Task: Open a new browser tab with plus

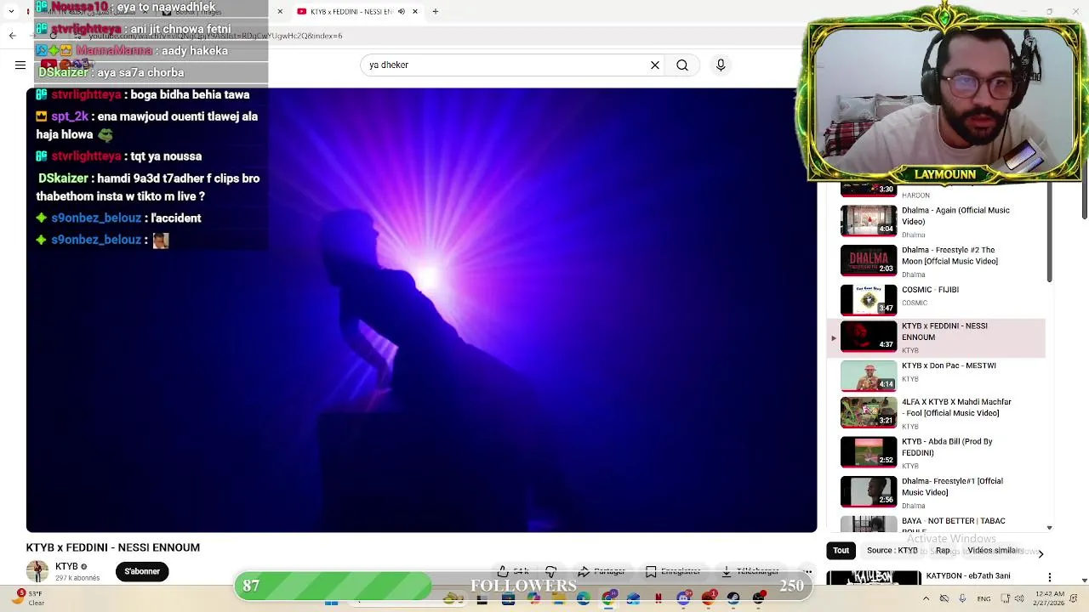Action: pos(435,11)
